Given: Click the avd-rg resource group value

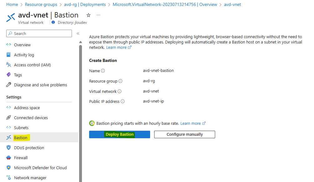Looking at the screenshot, I should (x=149, y=81).
